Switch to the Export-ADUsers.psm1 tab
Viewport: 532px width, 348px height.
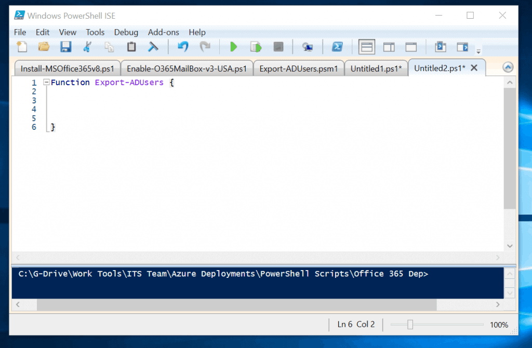coord(299,68)
